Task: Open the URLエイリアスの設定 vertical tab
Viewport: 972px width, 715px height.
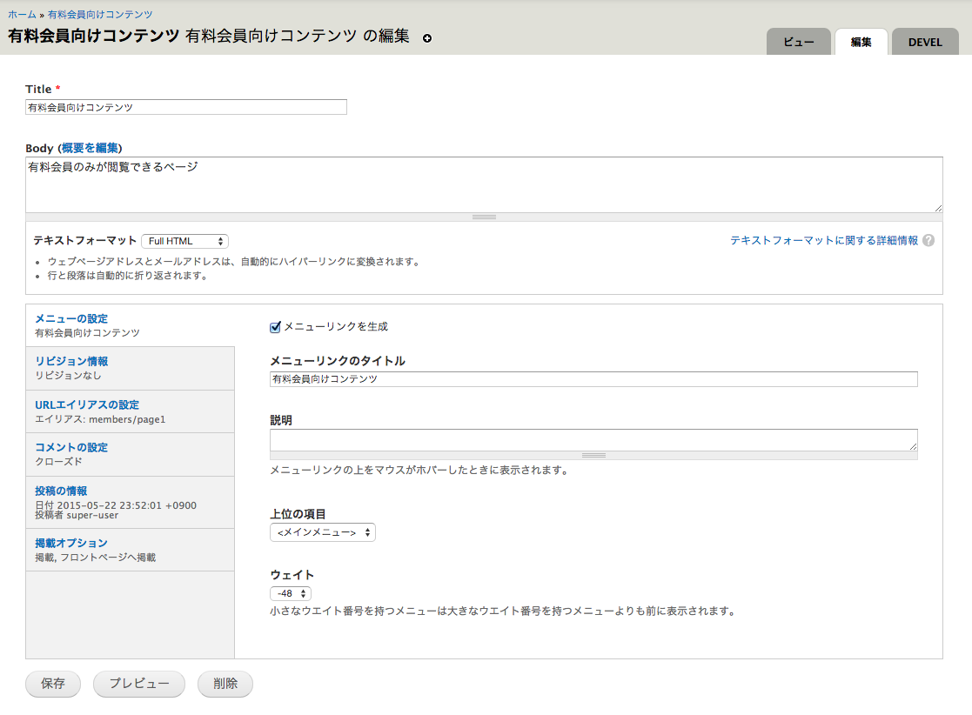Action: [87, 404]
